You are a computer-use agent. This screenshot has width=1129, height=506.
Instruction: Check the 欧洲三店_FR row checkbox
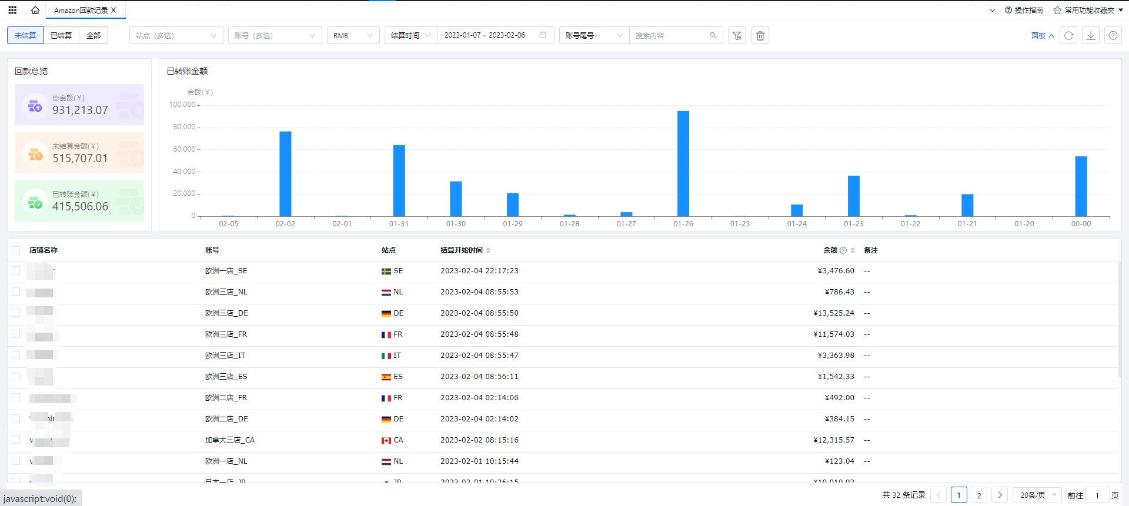(x=16, y=334)
